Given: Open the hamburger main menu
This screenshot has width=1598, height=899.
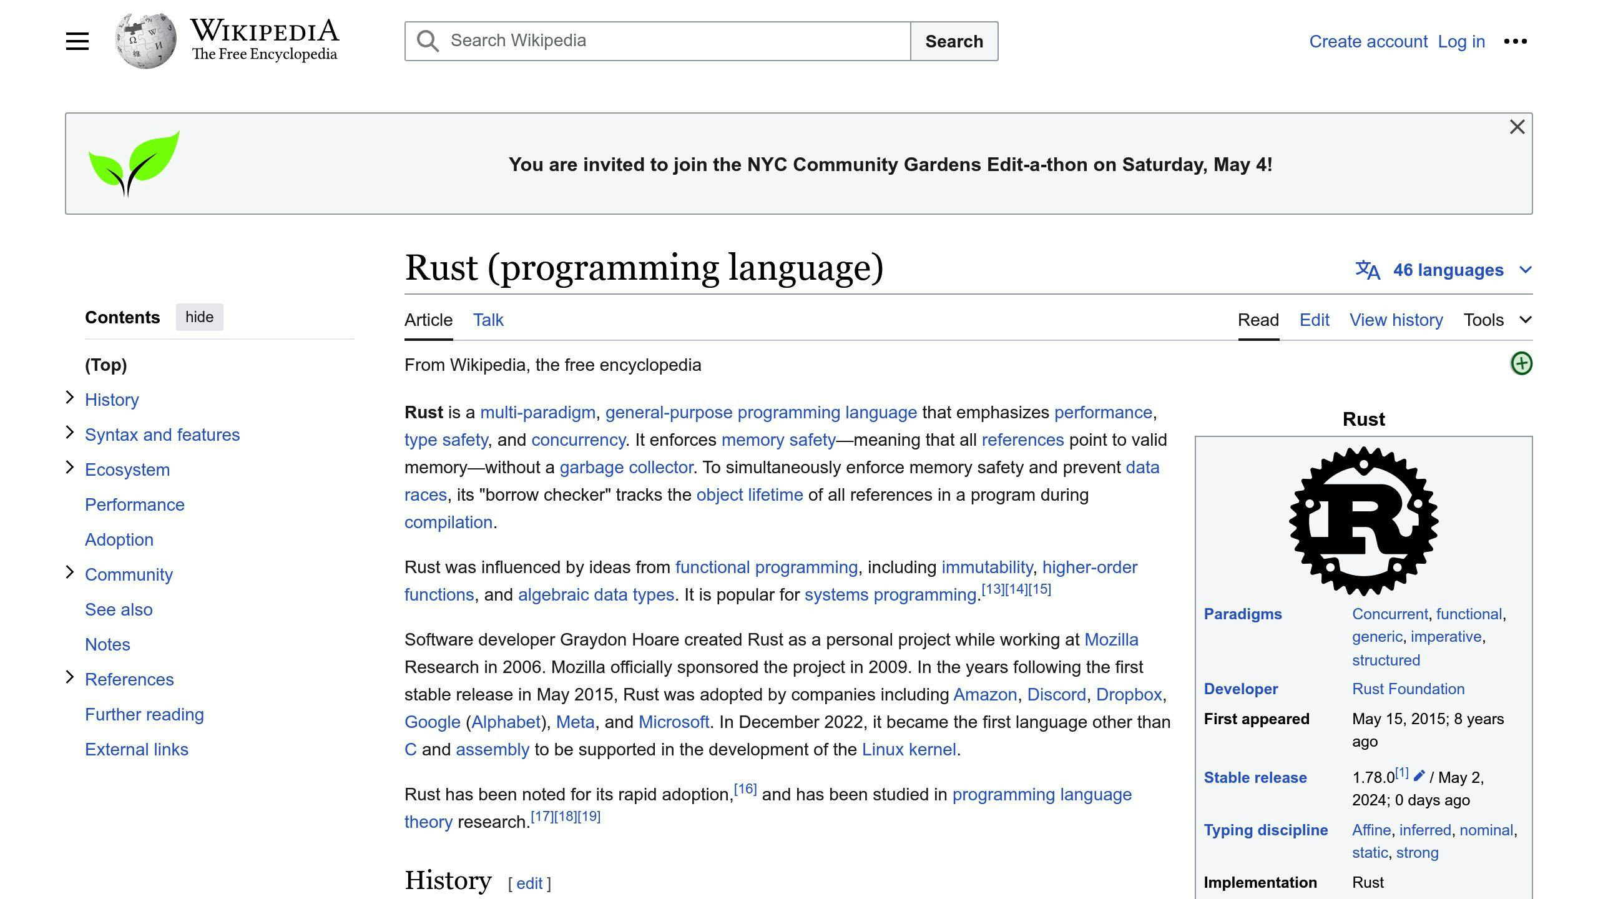Looking at the screenshot, I should pyautogui.click(x=77, y=41).
